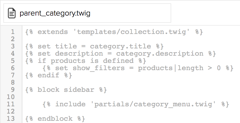Select the parent_category.twig file tab
Viewport: 240px width, 123px height.
pyautogui.click(x=87, y=13)
